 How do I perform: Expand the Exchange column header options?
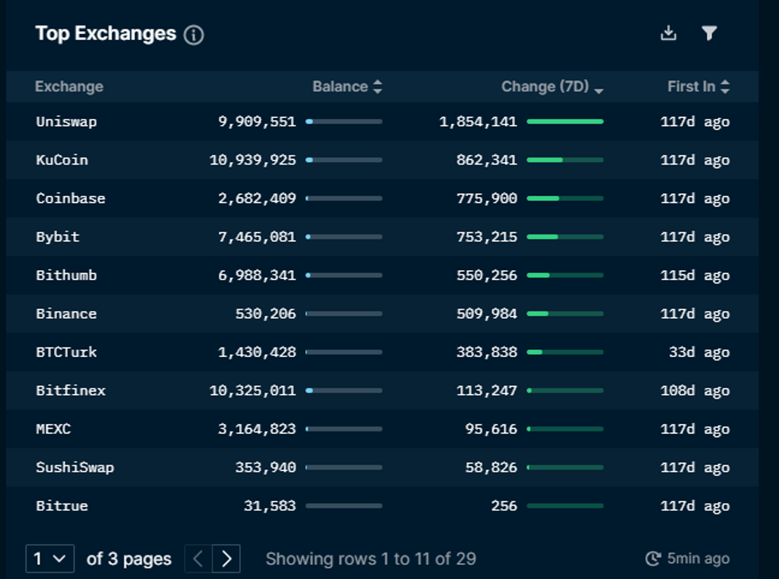tap(69, 86)
